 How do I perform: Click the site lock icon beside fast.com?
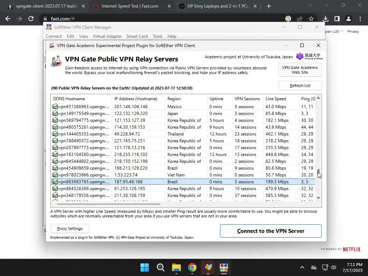tap(45, 19)
